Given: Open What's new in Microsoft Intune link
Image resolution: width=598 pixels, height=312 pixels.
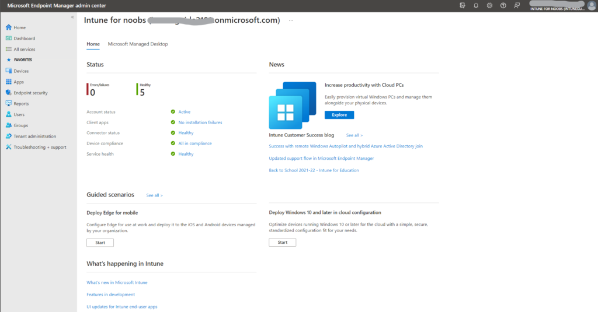Looking at the screenshot, I should [x=117, y=283].
